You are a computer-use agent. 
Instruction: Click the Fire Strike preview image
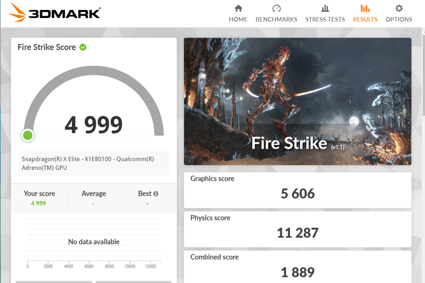pos(297,101)
